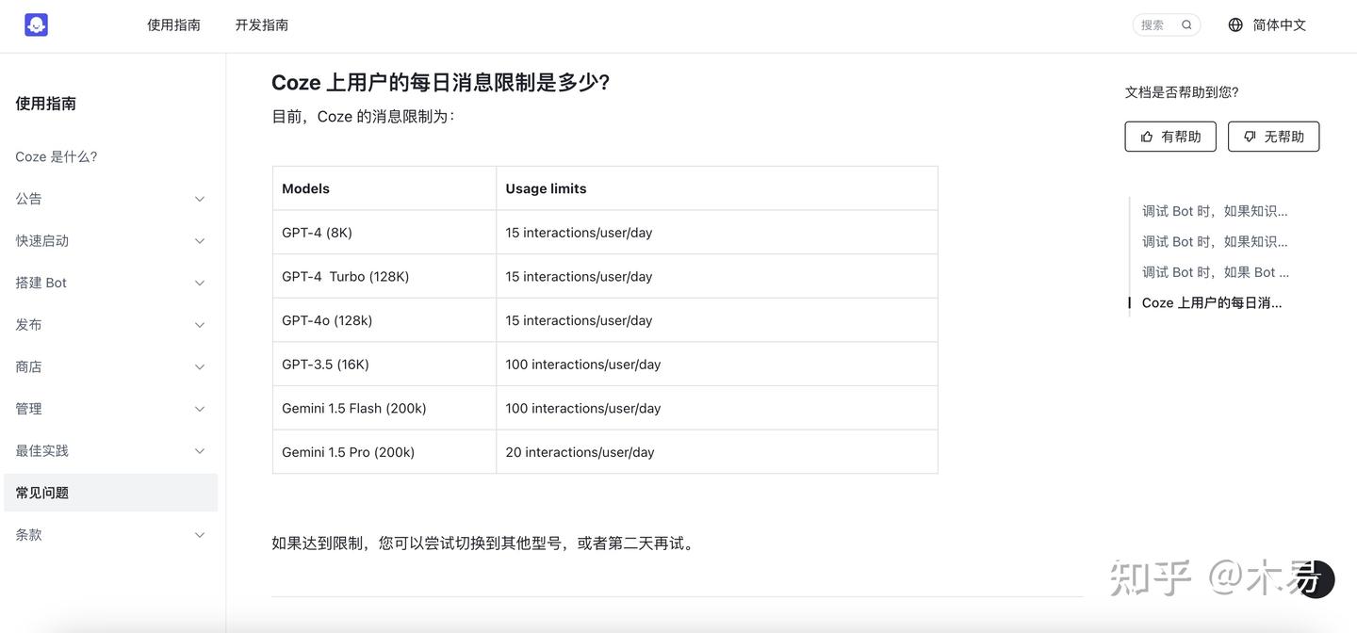Expand the 条款 section at the bottom
This screenshot has height=633, width=1357.
pyautogui.click(x=196, y=532)
